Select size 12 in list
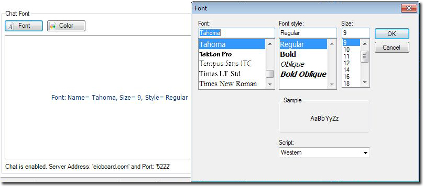The height and width of the screenshot is (188, 424). point(351,63)
